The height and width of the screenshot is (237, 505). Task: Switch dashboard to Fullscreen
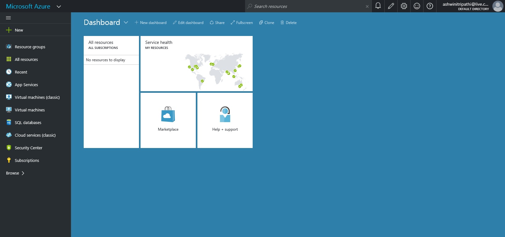coord(242,23)
